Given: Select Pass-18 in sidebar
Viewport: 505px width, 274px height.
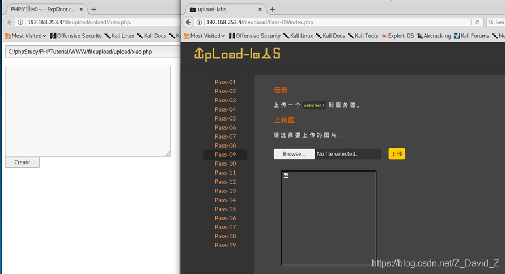Looking at the screenshot, I should pyautogui.click(x=225, y=236).
